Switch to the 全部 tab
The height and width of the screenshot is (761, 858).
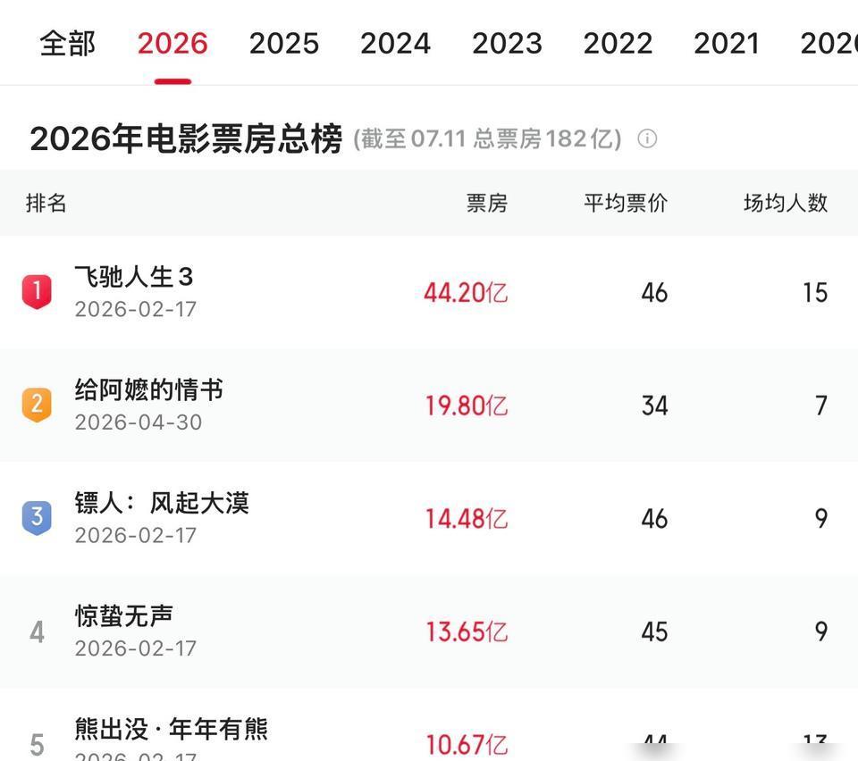click(67, 43)
